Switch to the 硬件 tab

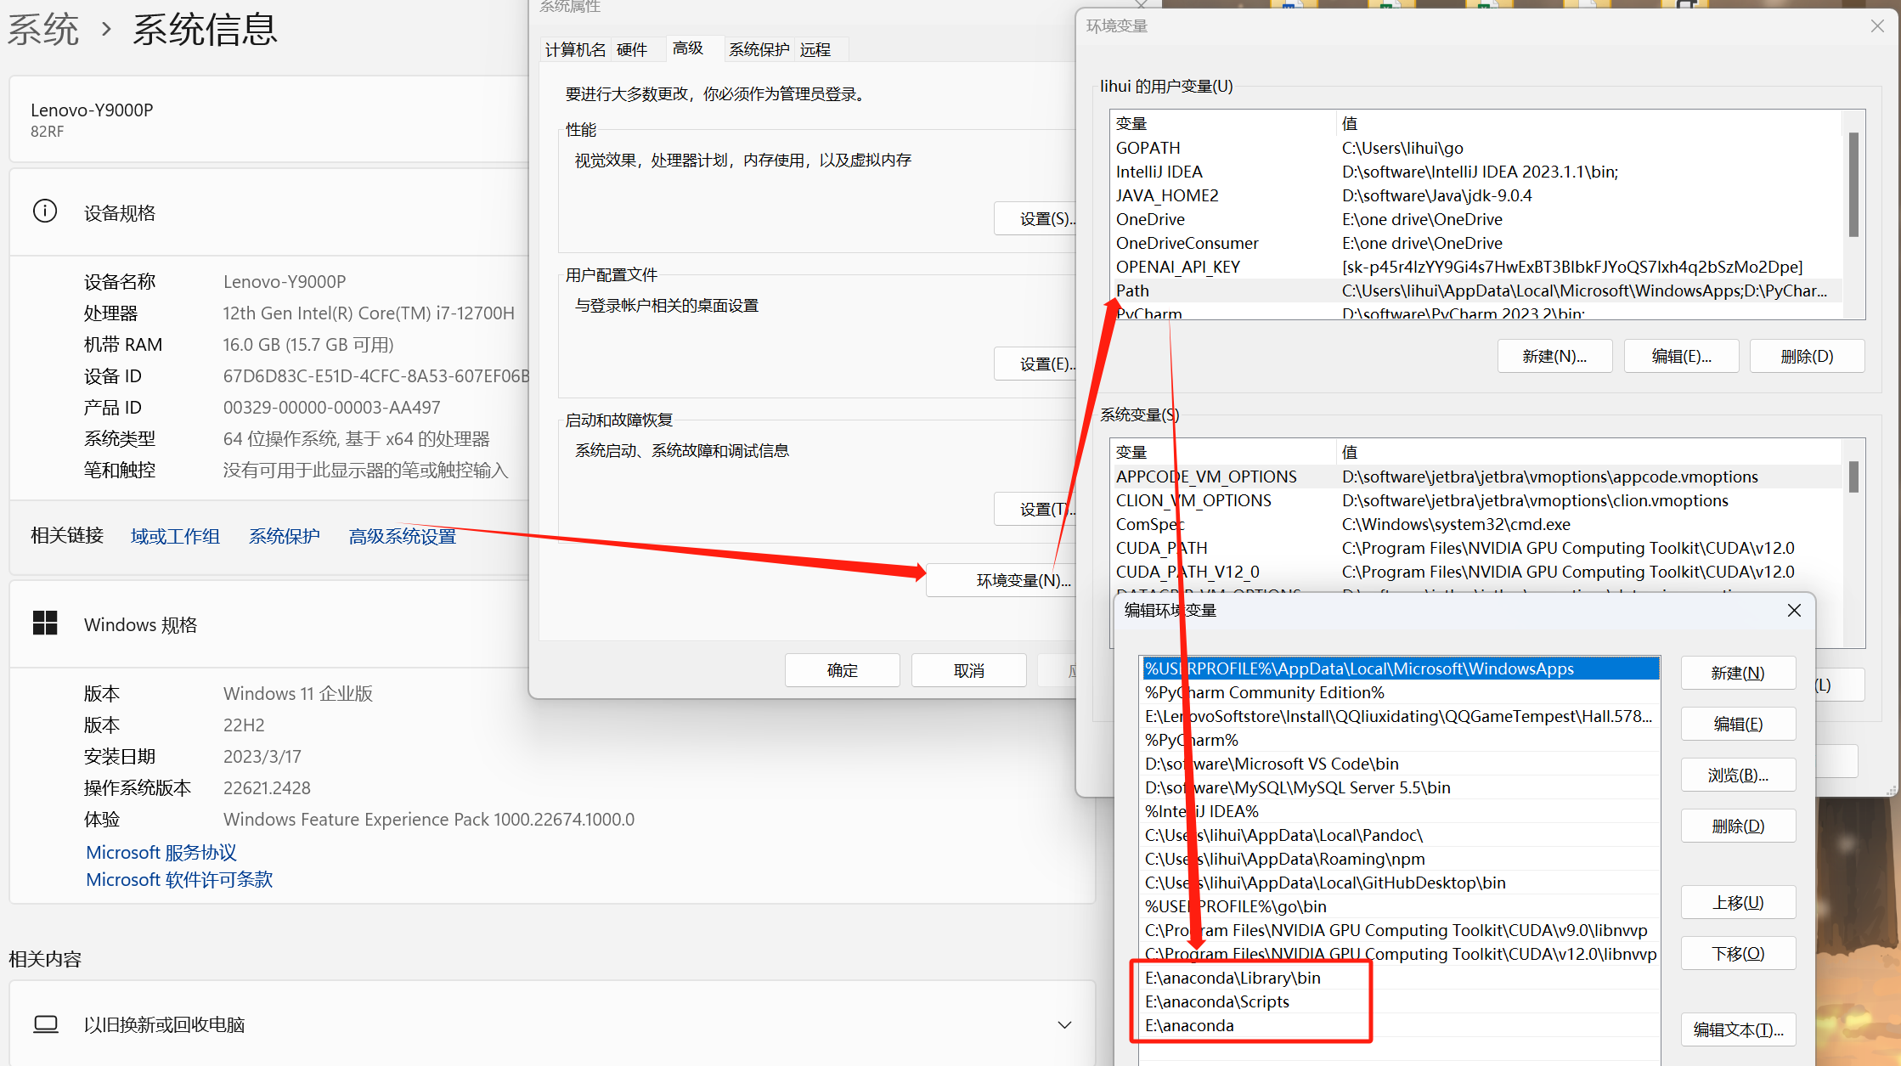(631, 50)
